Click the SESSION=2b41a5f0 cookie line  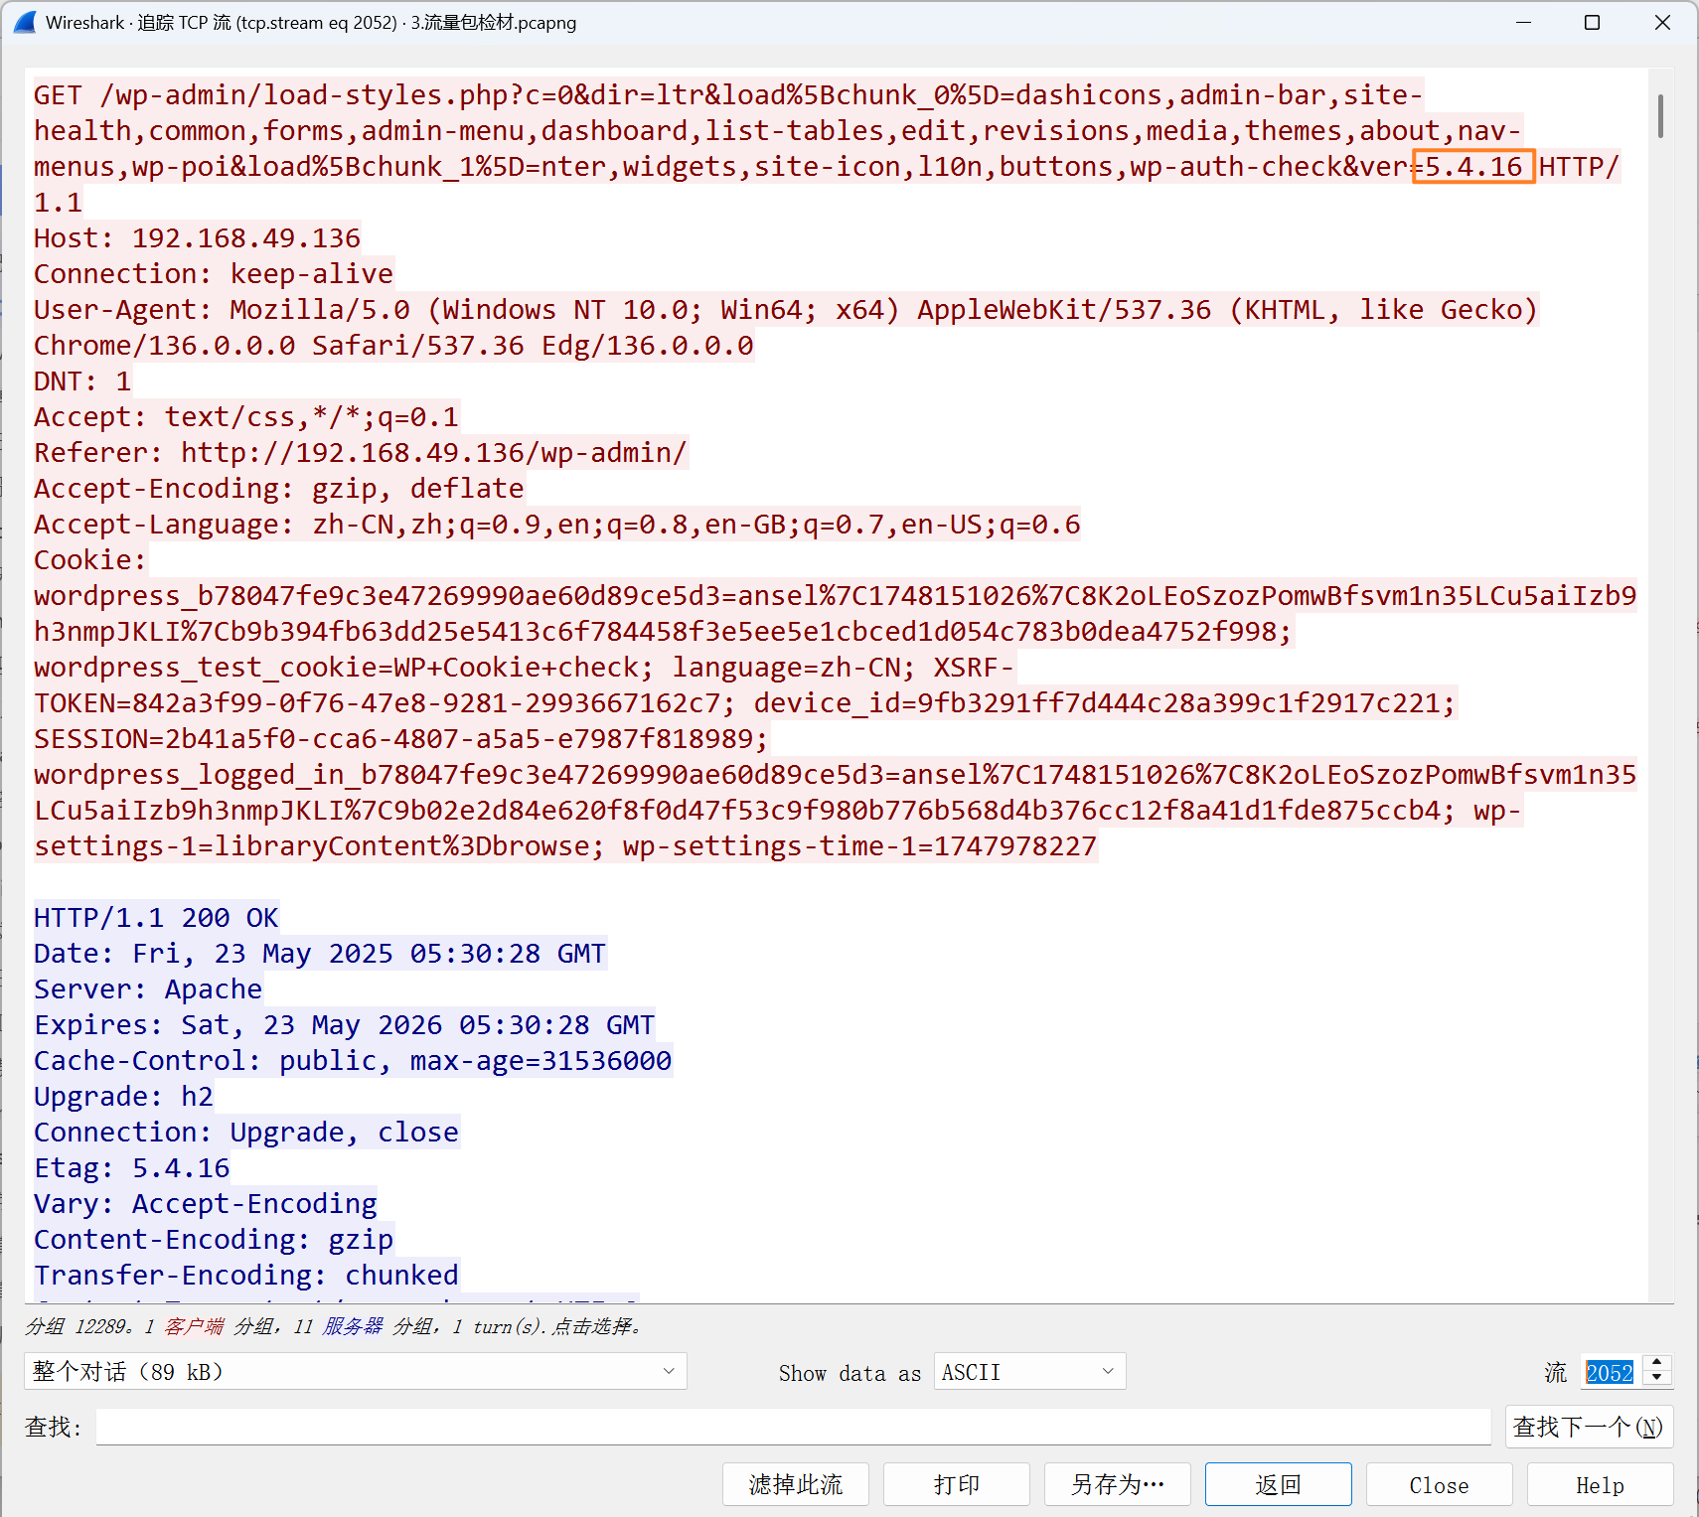click(401, 739)
